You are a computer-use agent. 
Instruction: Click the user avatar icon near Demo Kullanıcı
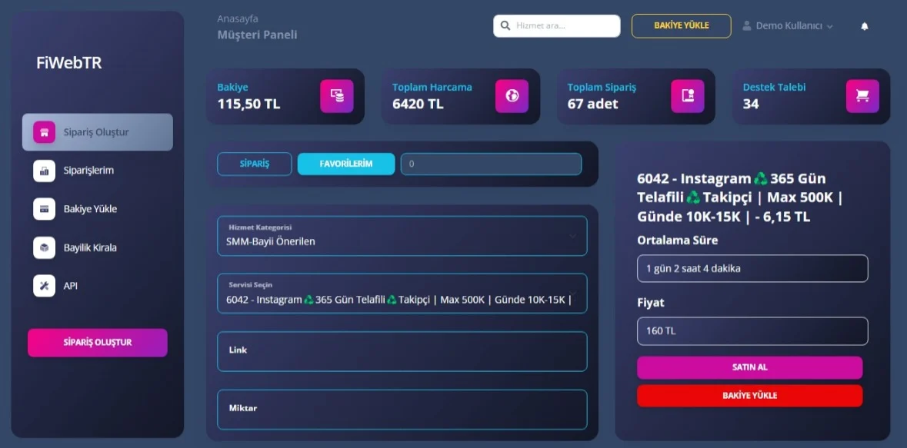[747, 25]
